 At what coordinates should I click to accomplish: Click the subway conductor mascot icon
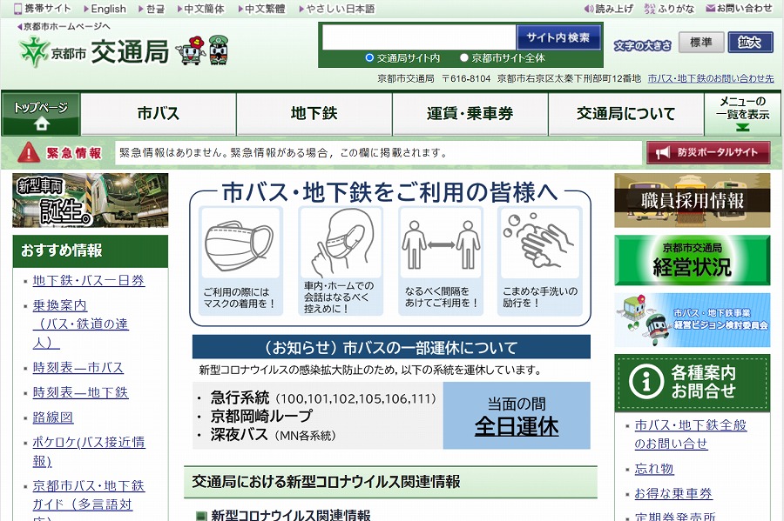[x=219, y=50]
